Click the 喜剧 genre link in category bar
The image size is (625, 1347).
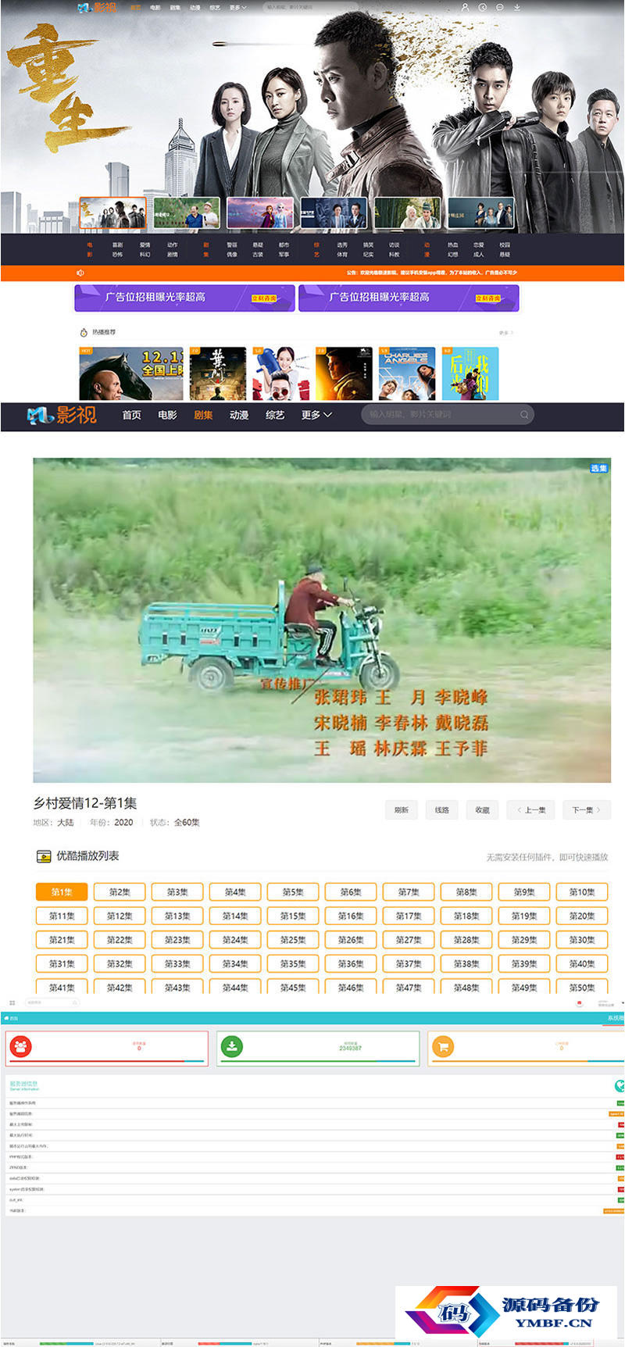pos(117,245)
